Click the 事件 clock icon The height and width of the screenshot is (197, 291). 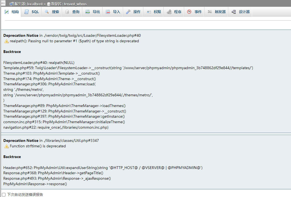coord(189,12)
